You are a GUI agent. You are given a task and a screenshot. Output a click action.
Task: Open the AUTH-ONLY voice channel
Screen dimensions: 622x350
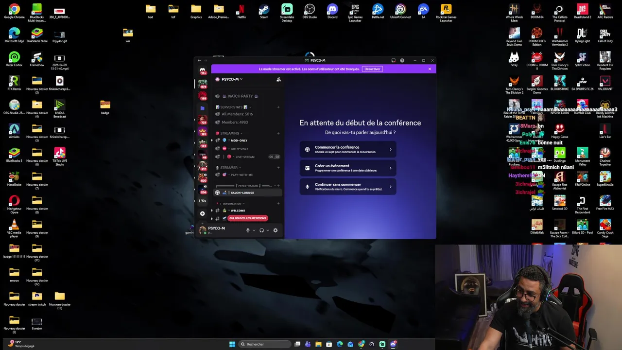pyautogui.click(x=247, y=149)
